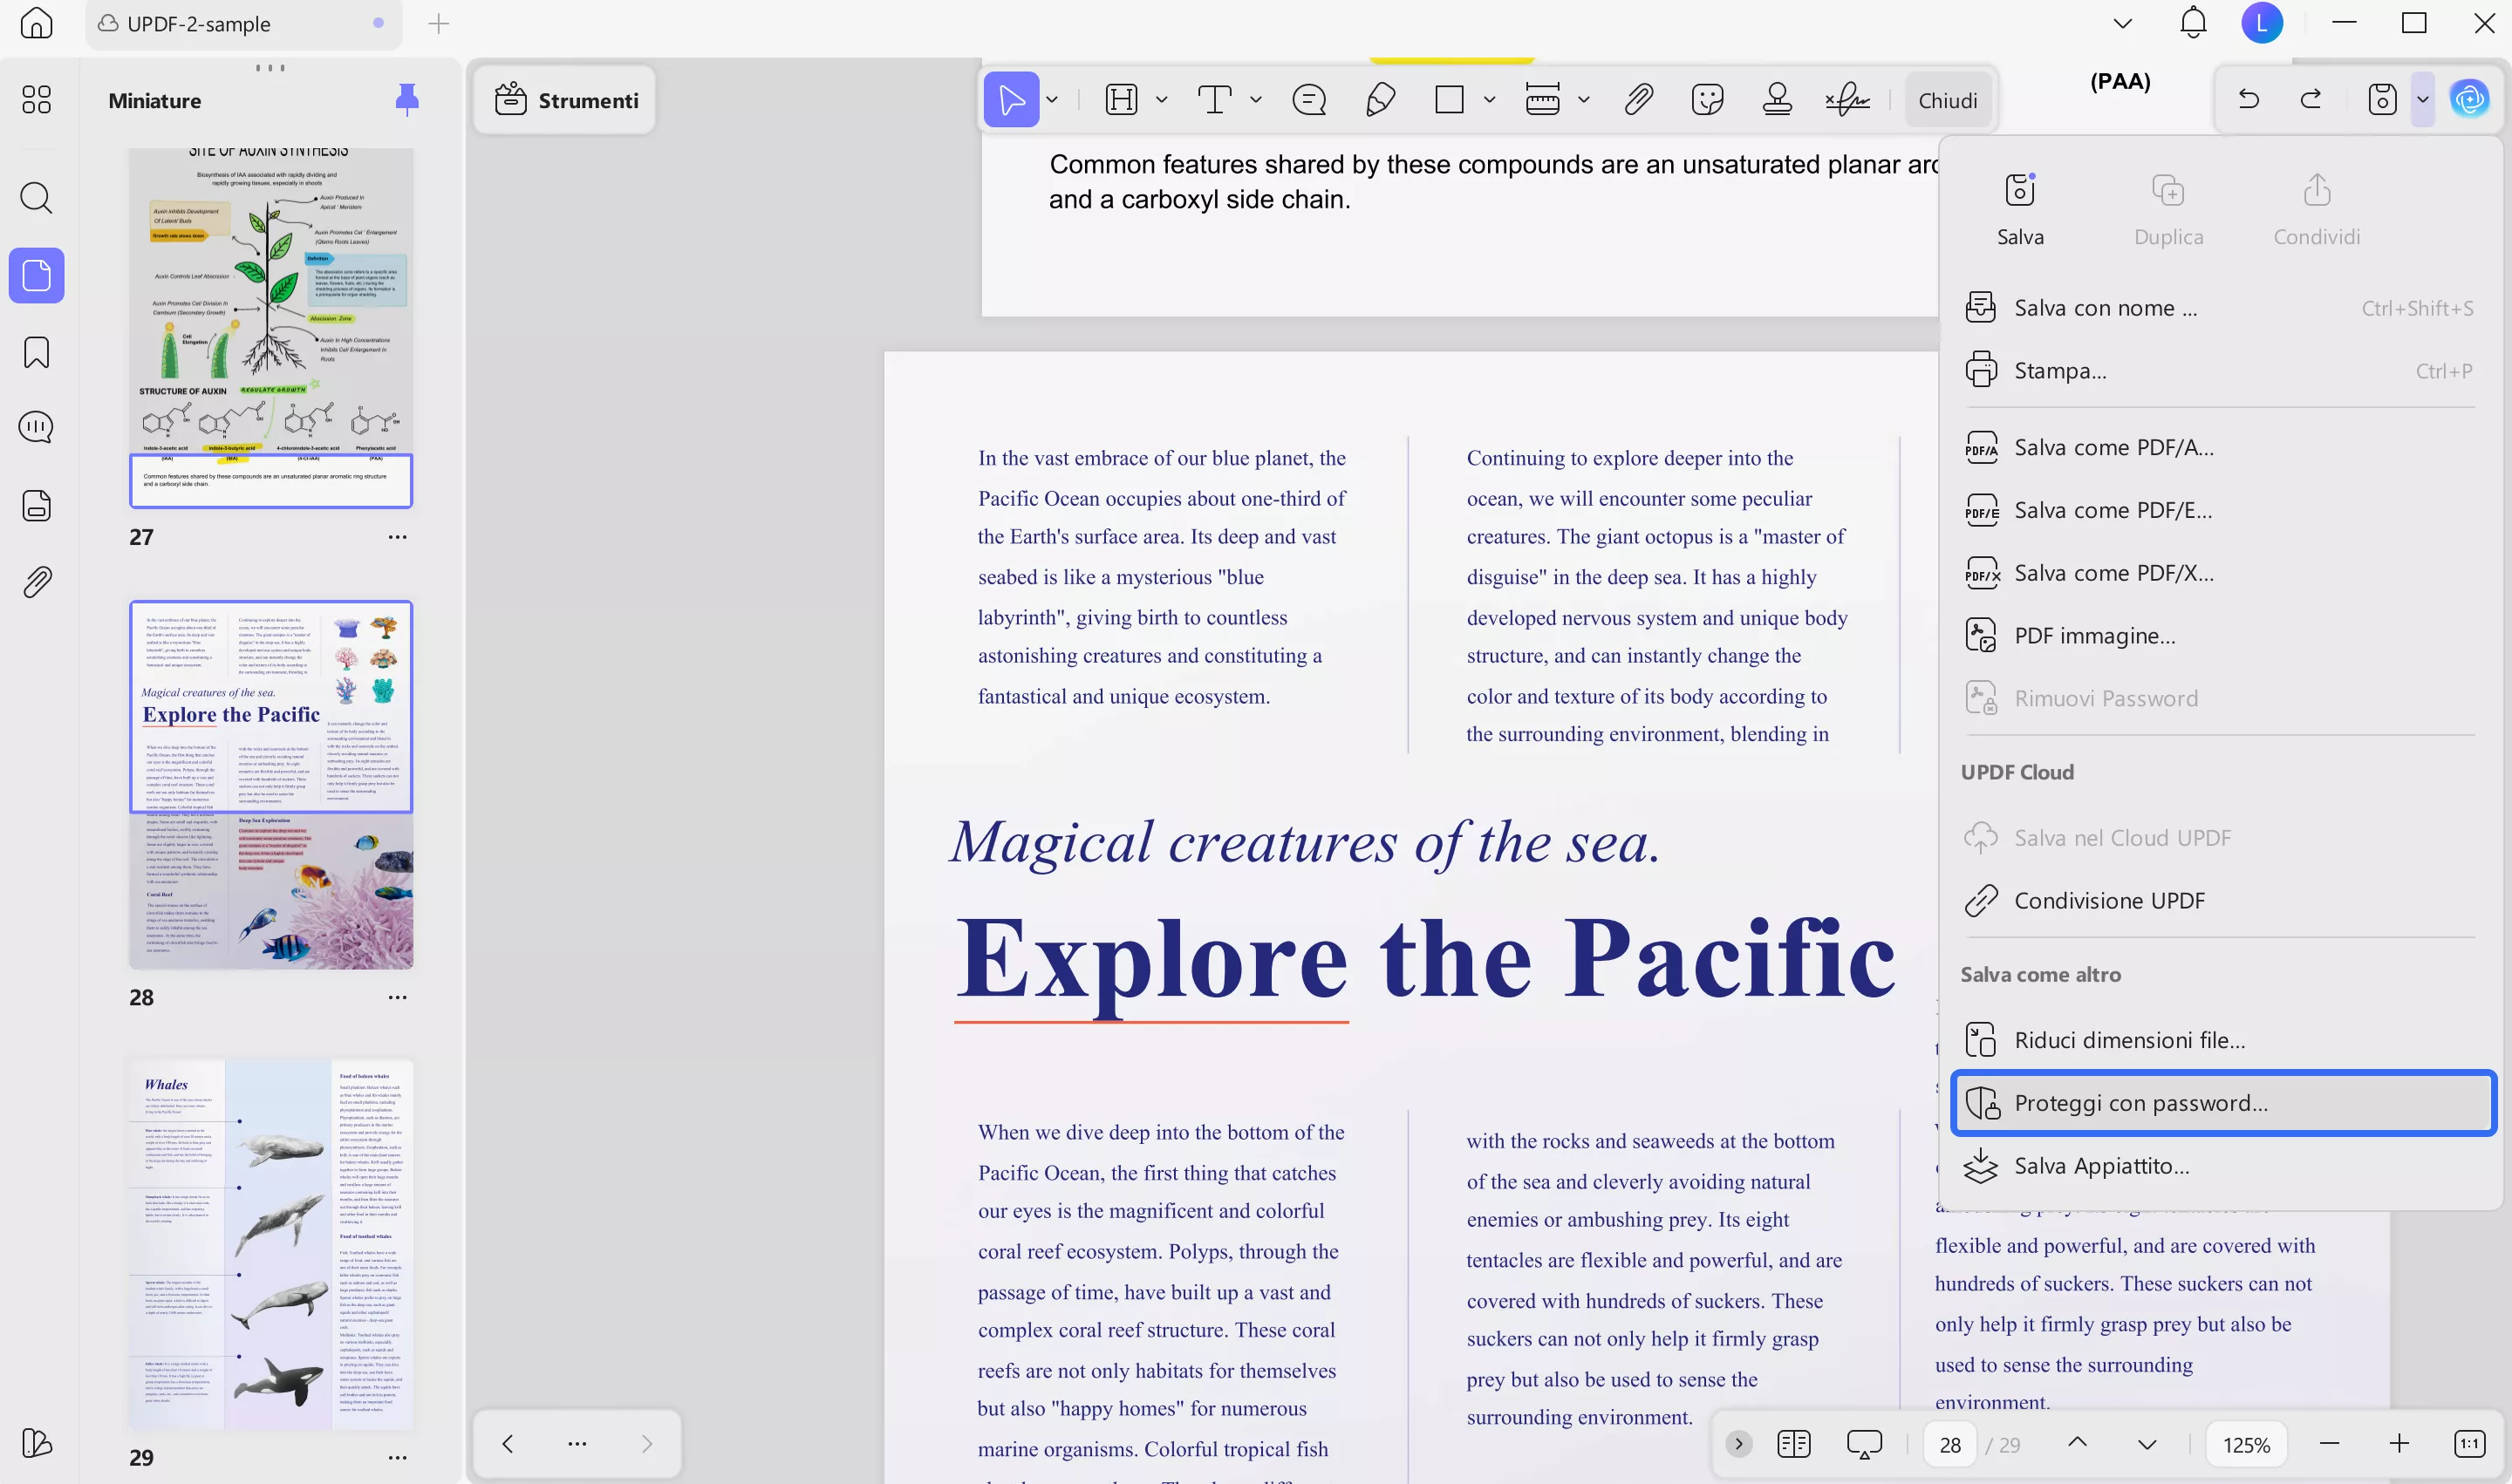
Task: Select the stamp tool
Action: pyautogui.click(x=1777, y=100)
